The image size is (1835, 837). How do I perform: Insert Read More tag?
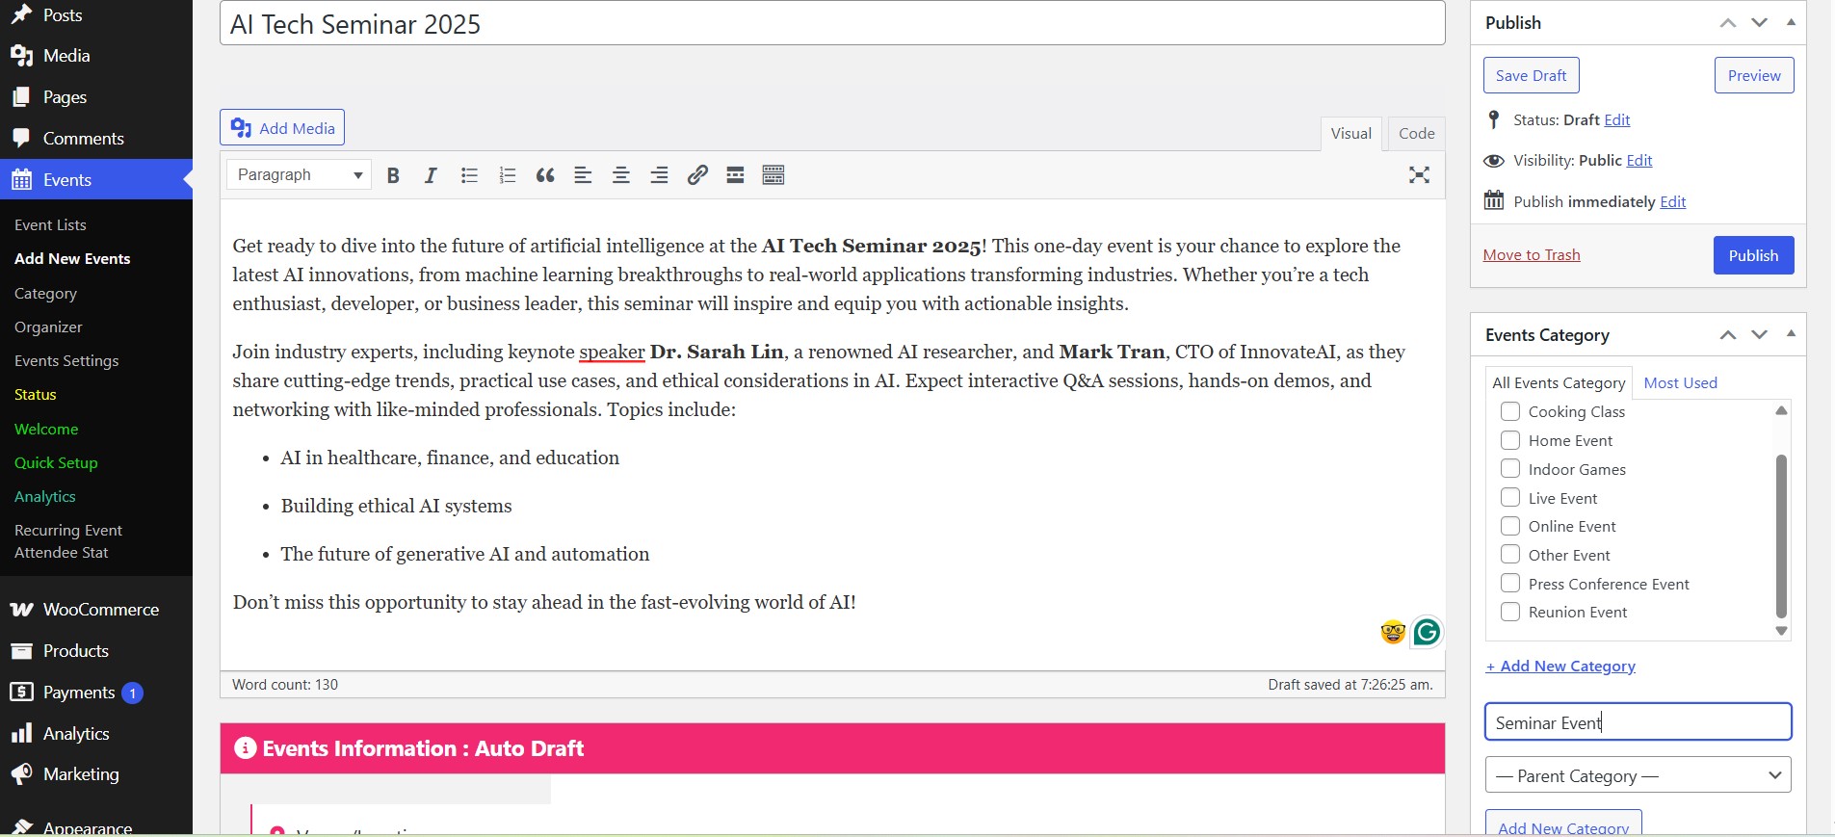pyautogui.click(x=735, y=175)
